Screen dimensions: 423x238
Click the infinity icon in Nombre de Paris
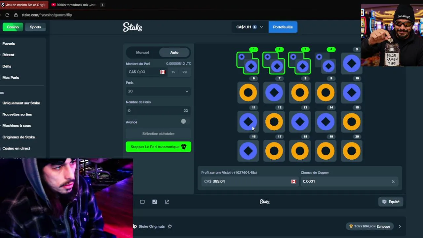[186, 111]
